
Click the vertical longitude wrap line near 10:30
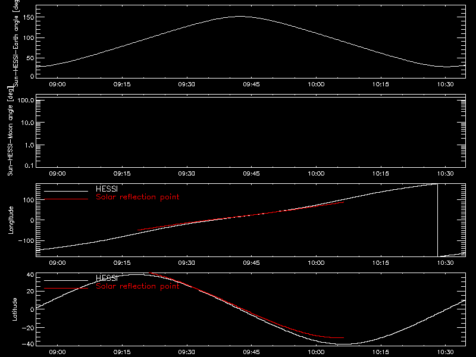point(437,220)
